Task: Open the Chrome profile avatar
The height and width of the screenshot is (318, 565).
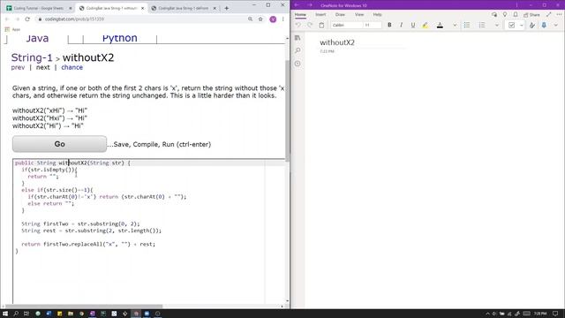Action: 273,19
